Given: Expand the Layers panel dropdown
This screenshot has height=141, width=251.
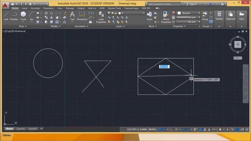Looking at the screenshot, I should pos(120,26).
